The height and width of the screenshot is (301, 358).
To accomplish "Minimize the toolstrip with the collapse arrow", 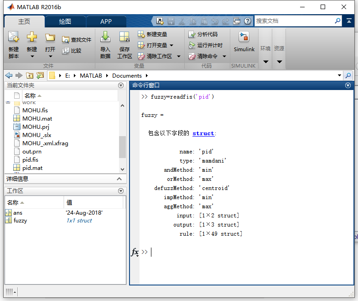I will 349,21.
